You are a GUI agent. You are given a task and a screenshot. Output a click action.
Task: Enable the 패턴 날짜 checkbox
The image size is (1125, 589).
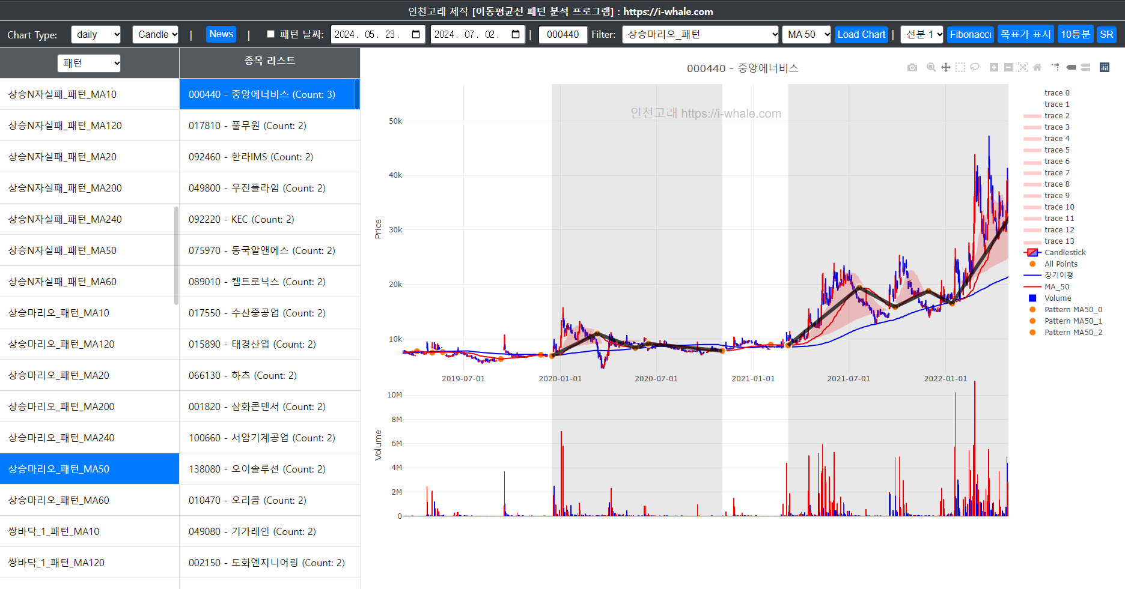[x=270, y=34]
